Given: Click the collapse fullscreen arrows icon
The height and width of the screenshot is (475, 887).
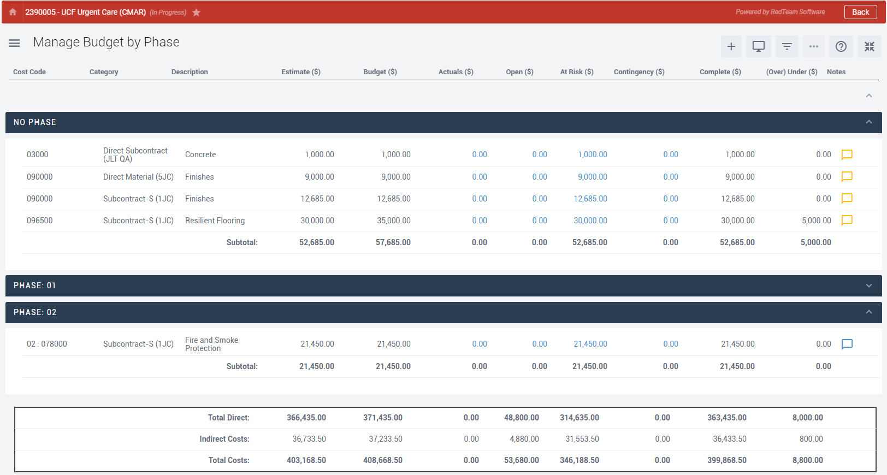Looking at the screenshot, I should pos(869,47).
